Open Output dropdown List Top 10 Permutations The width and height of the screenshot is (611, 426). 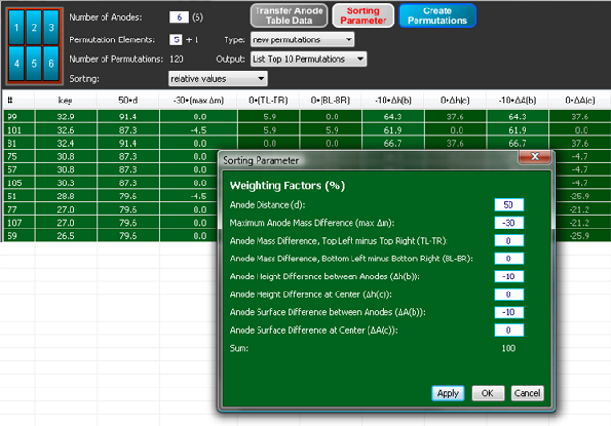pyautogui.click(x=308, y=59)
